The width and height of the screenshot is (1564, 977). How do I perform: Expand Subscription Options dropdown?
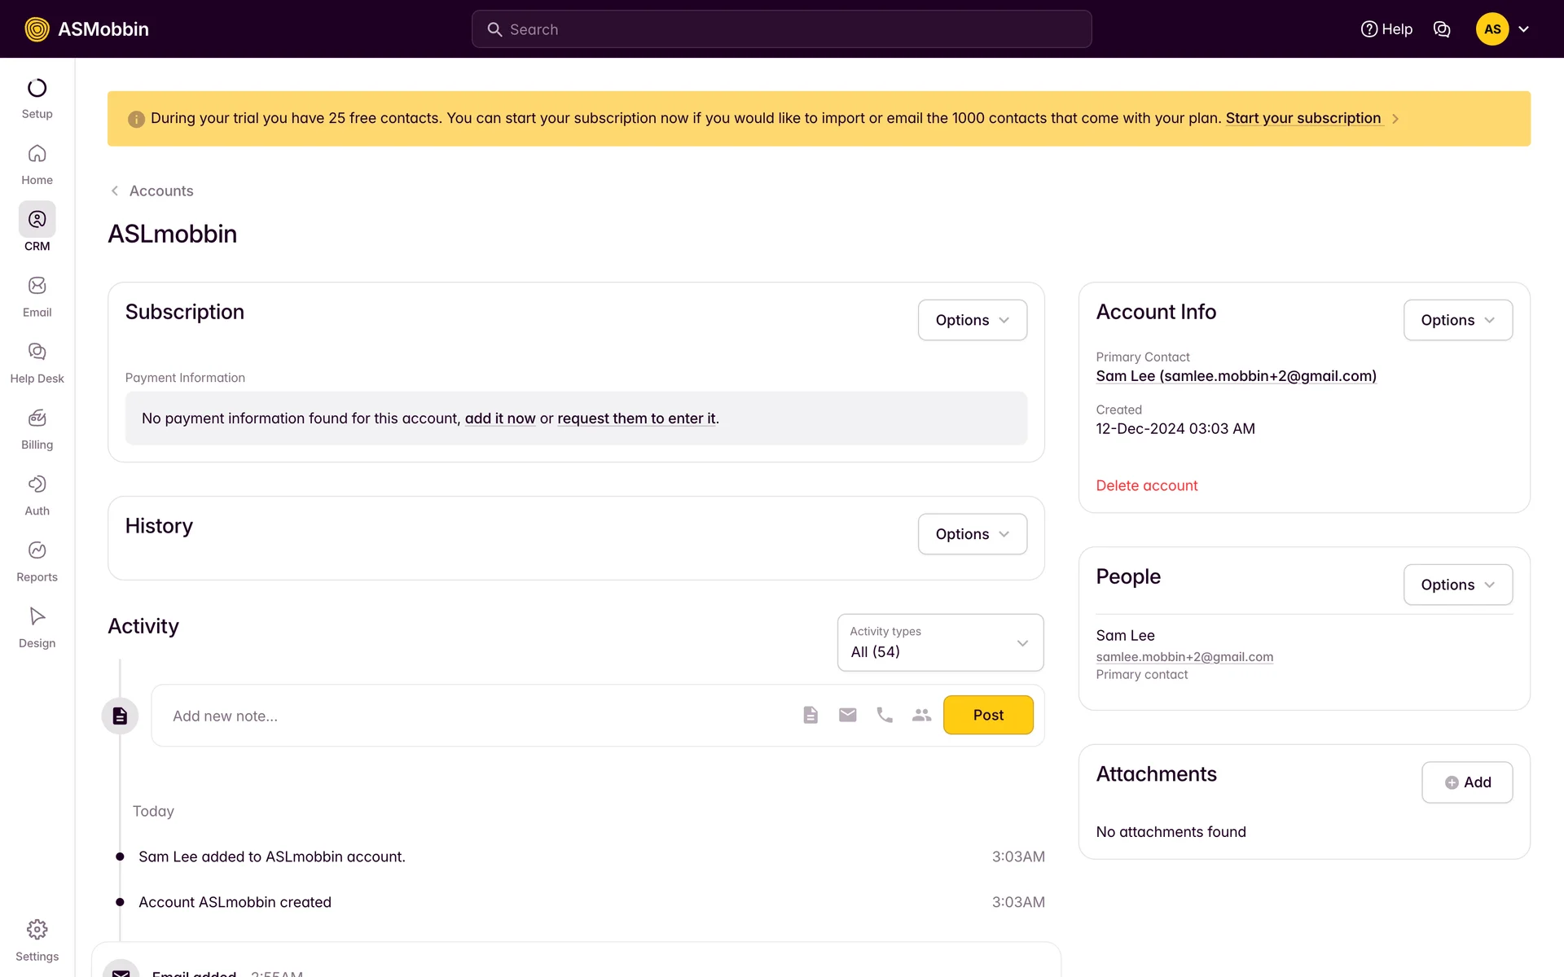[972, 320]
